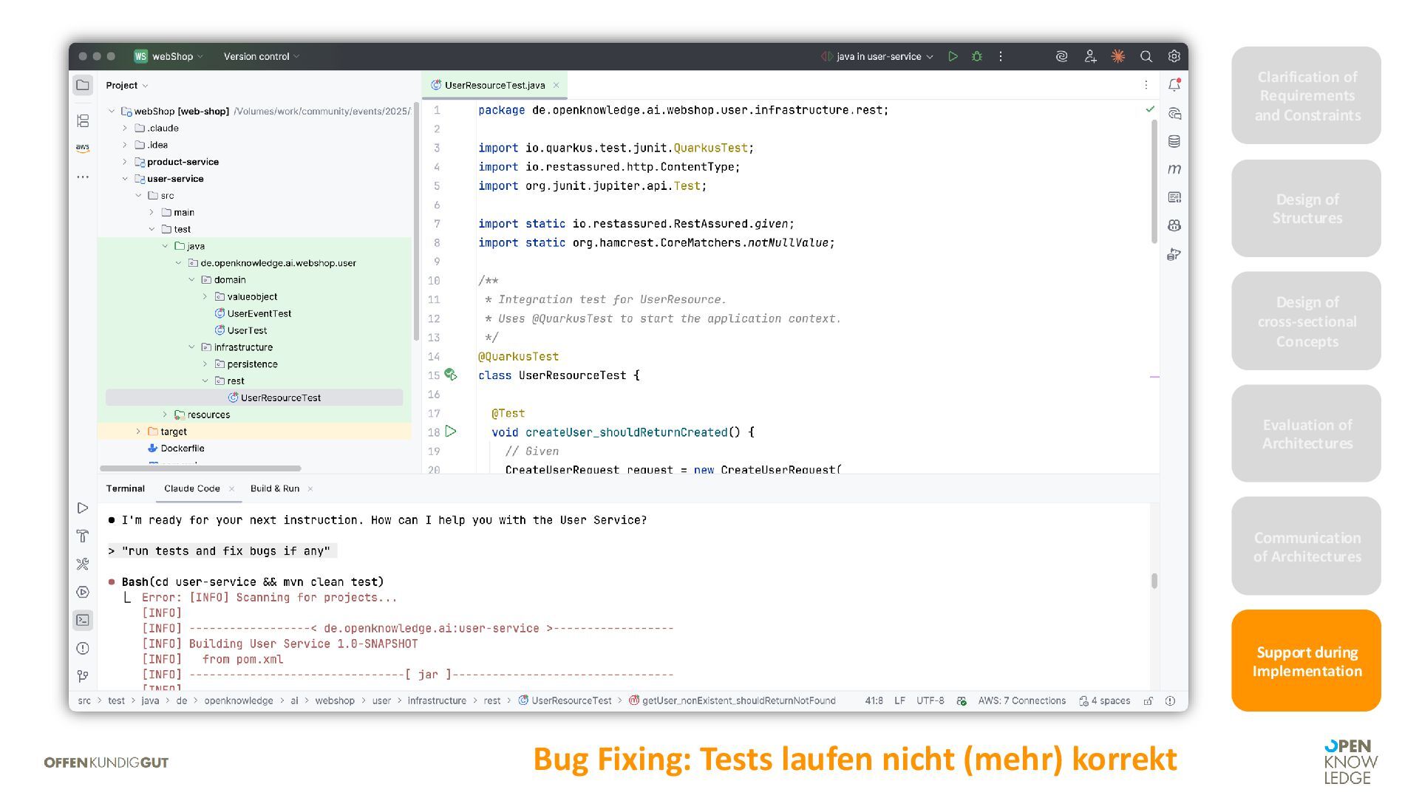Screen dimensions: 1419x798
Task: Switch to the Build & Run tab
Action: pyautogui.click(x=274, y=488)
